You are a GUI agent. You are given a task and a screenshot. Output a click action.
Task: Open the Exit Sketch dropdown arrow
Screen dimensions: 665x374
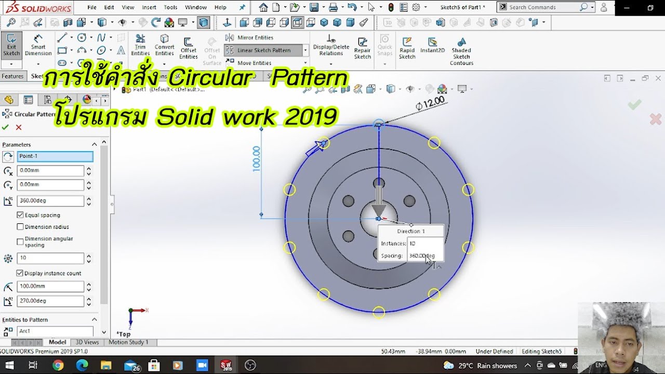(11, 64)
